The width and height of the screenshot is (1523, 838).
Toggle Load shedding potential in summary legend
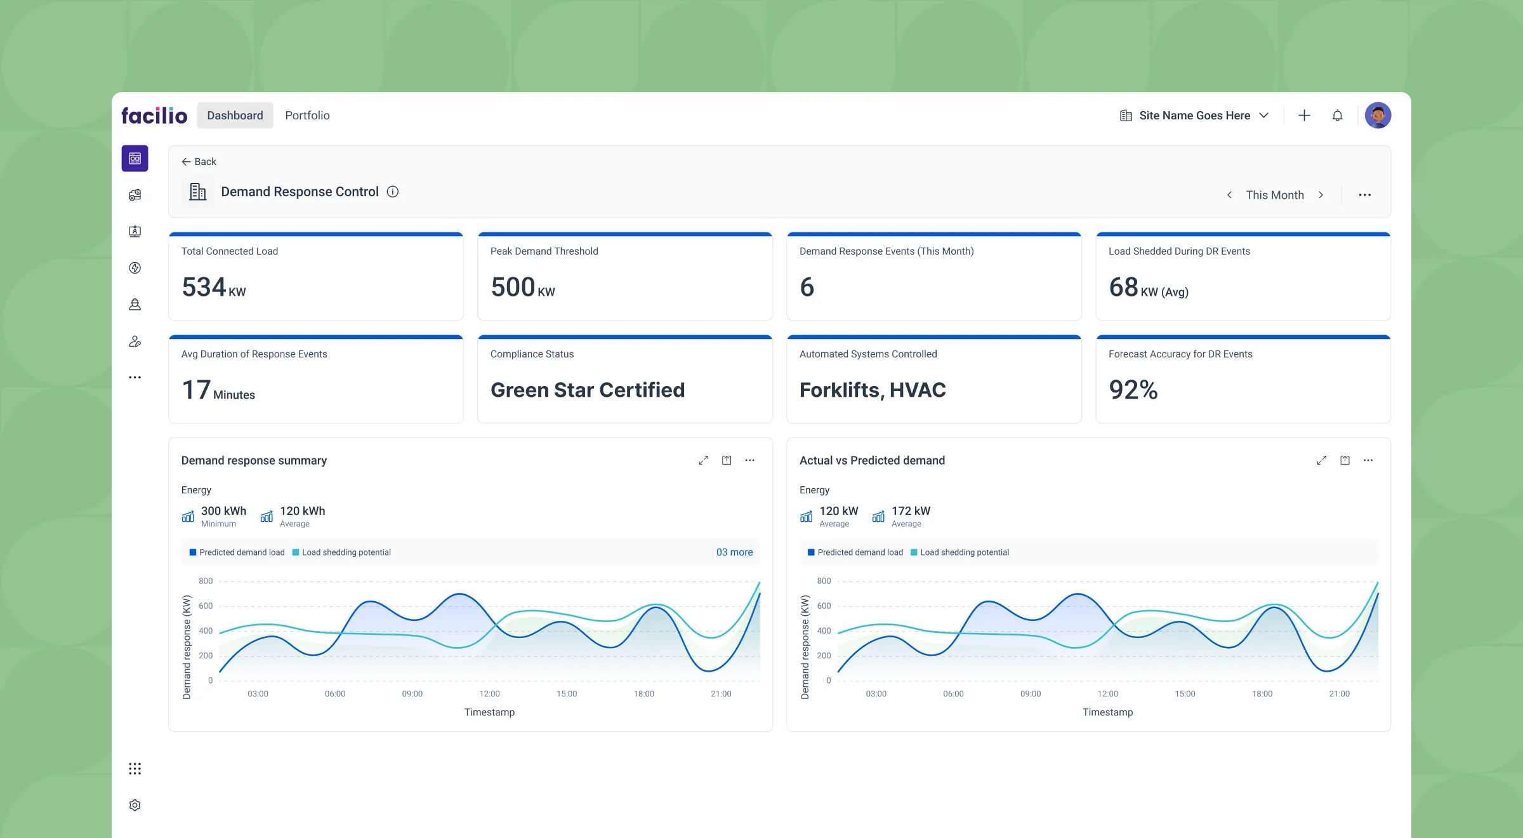(x=341, y=552)
